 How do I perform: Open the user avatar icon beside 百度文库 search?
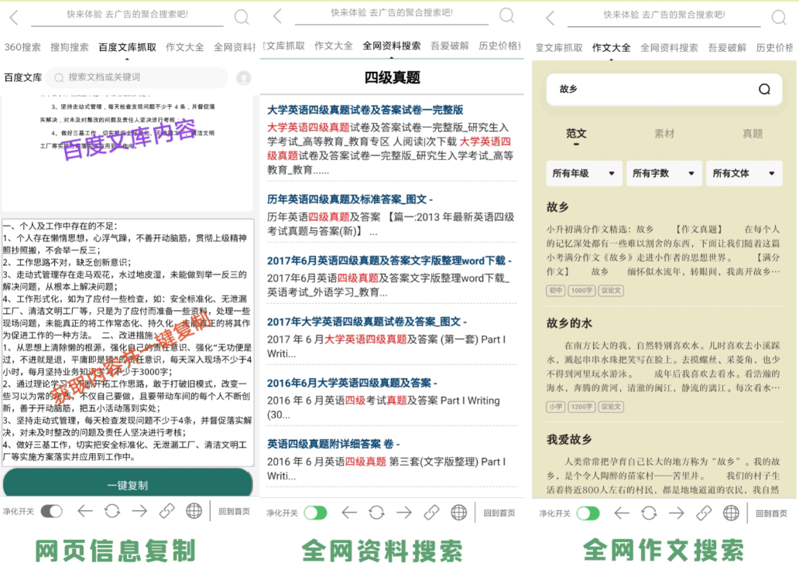pyautogui.click(x=244, y=77)
